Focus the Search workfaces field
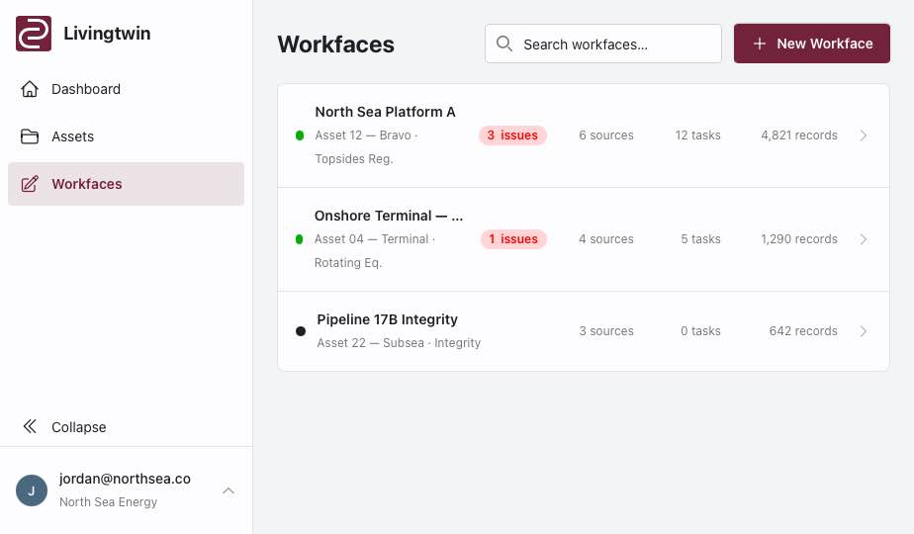 [x=602, y=44]
